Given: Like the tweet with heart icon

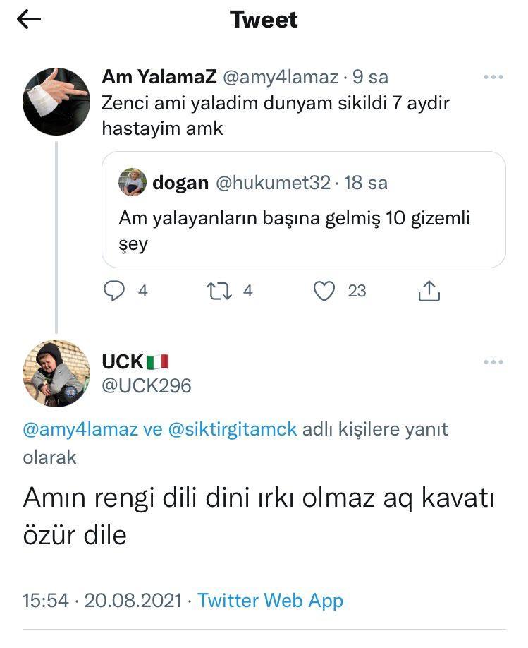Looking at the screenshot, I should coord(324,291).
